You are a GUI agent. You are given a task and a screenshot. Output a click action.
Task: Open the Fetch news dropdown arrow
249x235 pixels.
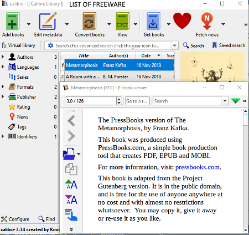pyautogui.click(x=223, y=24)
